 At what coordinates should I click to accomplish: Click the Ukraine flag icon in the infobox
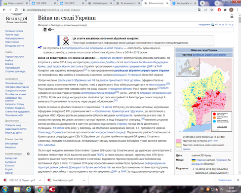(194, 160)
